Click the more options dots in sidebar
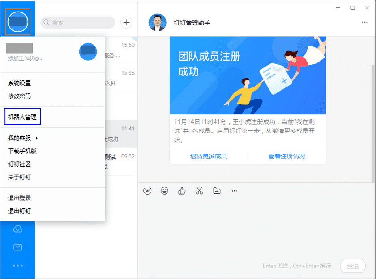The height and width of the screenshot is (279, 376). (x=17, y=265)
